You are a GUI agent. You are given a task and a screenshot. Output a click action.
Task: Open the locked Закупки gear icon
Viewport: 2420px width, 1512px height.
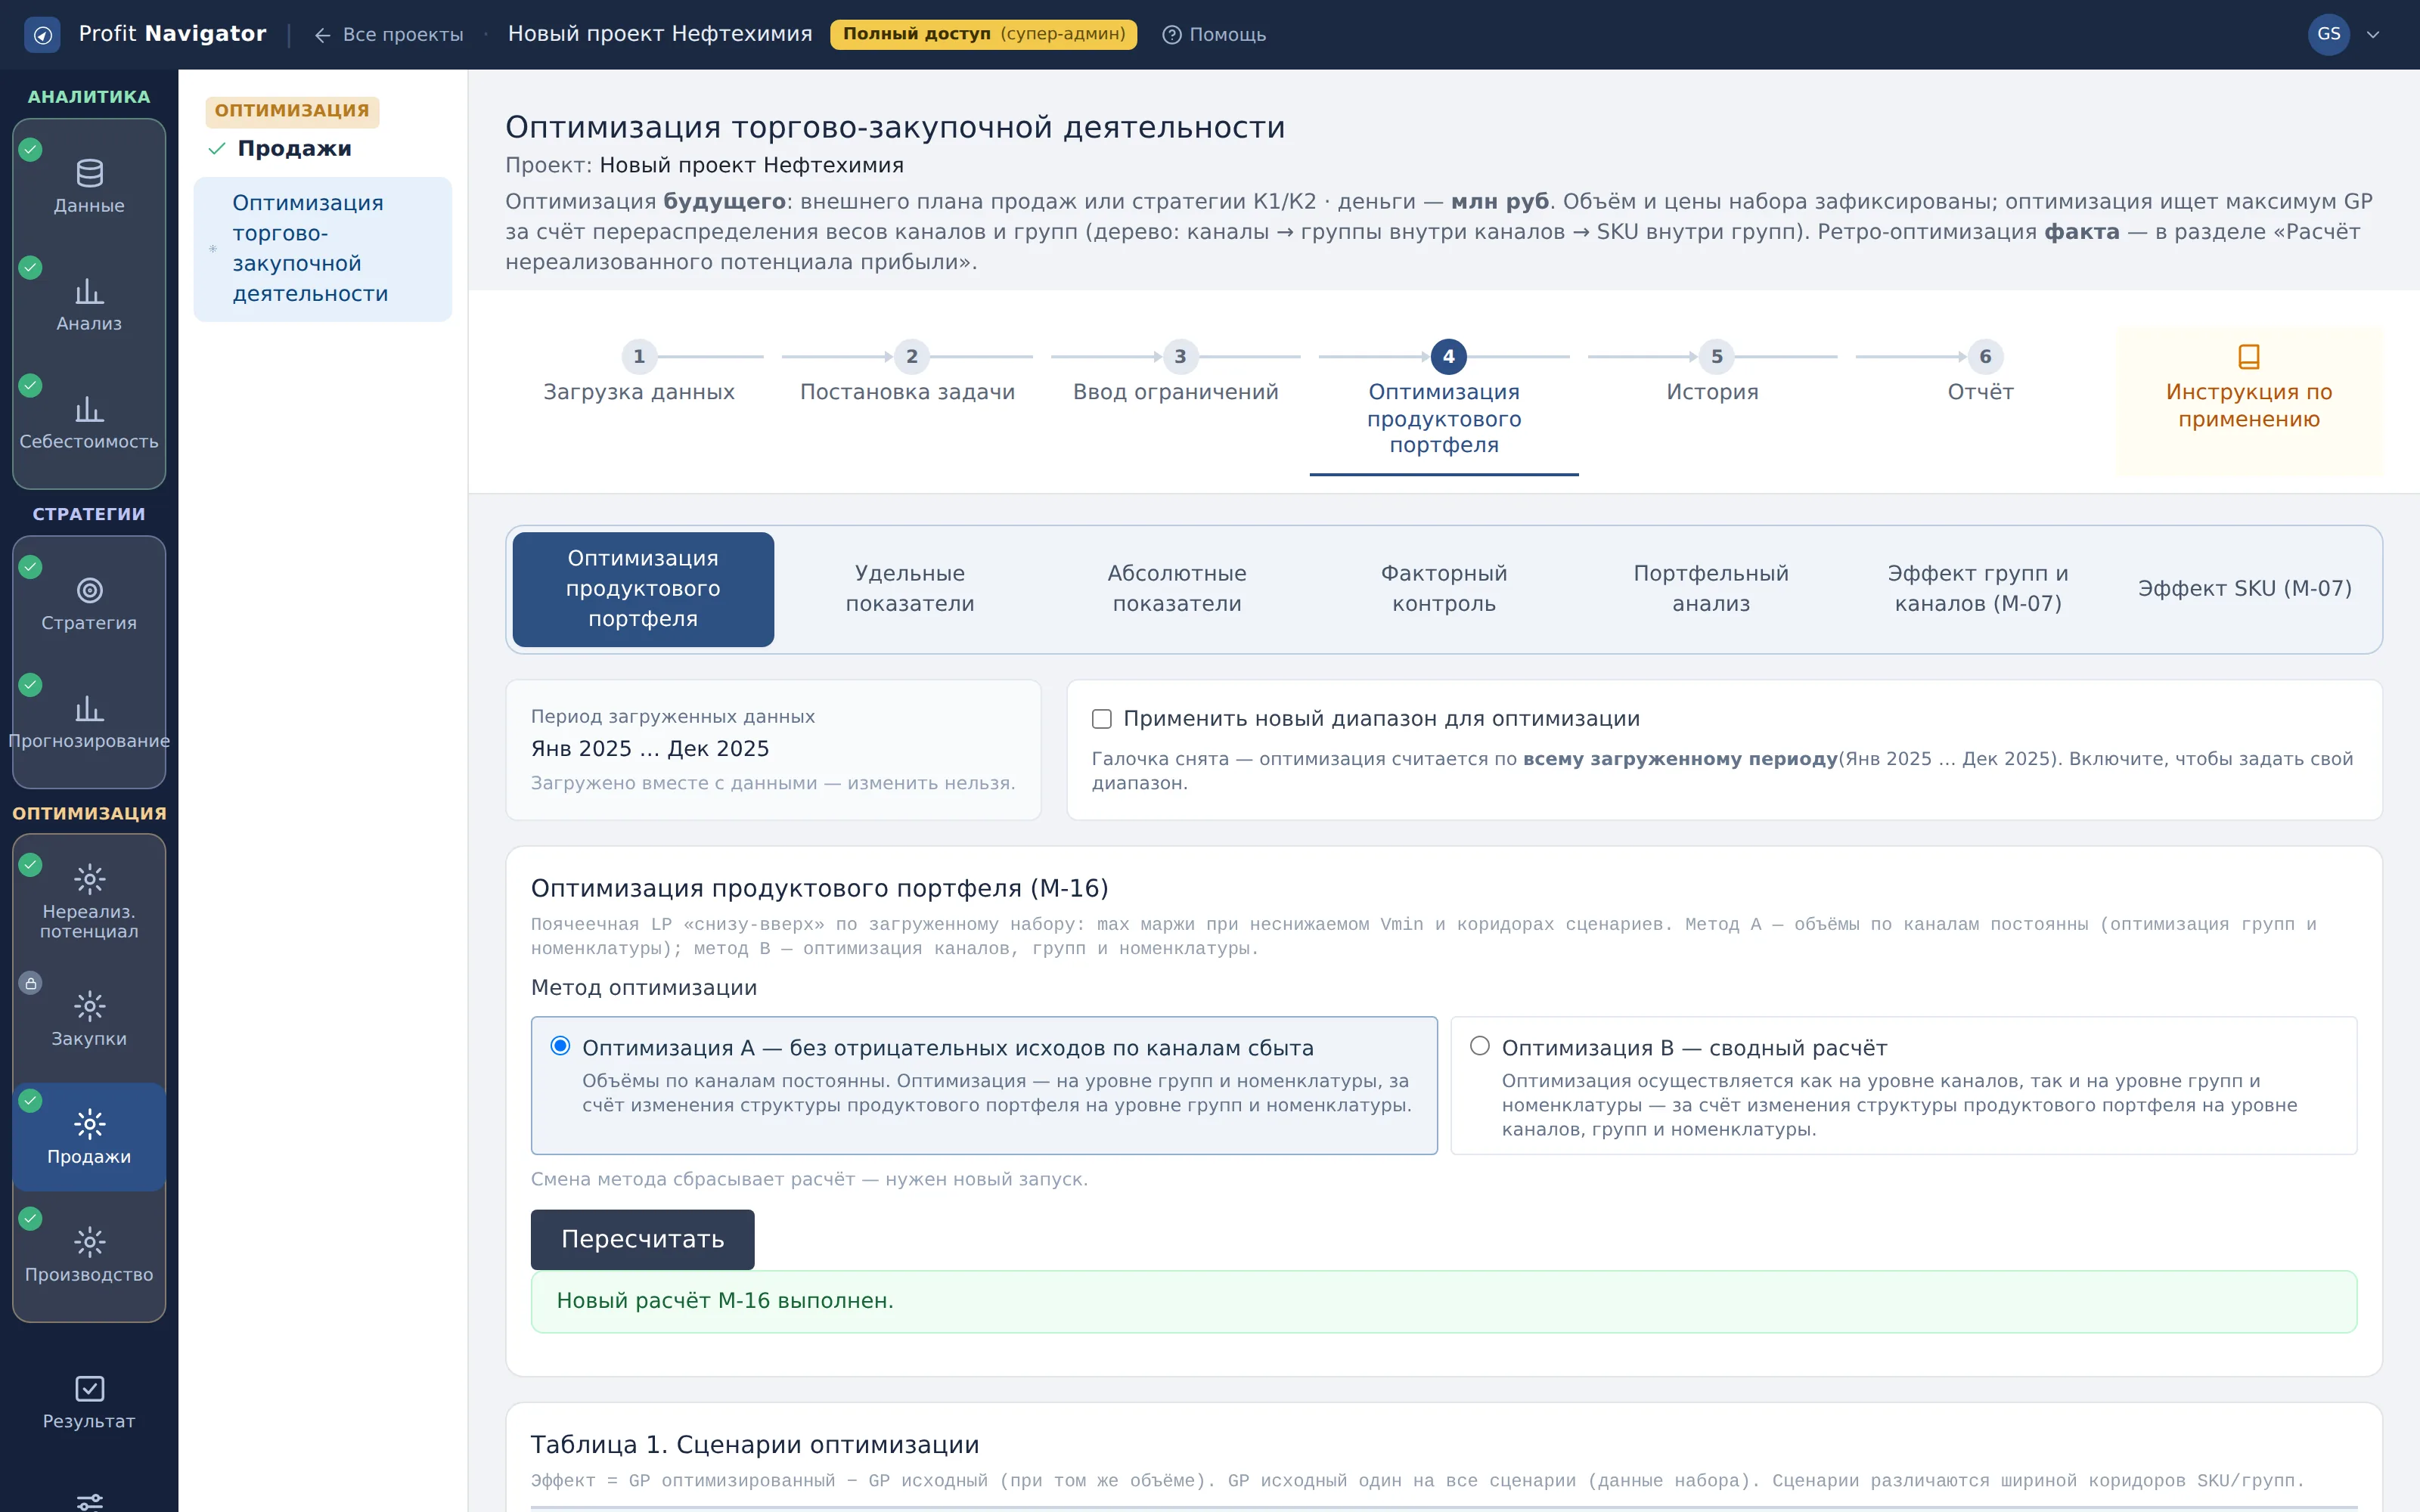tap(89, 1006)
